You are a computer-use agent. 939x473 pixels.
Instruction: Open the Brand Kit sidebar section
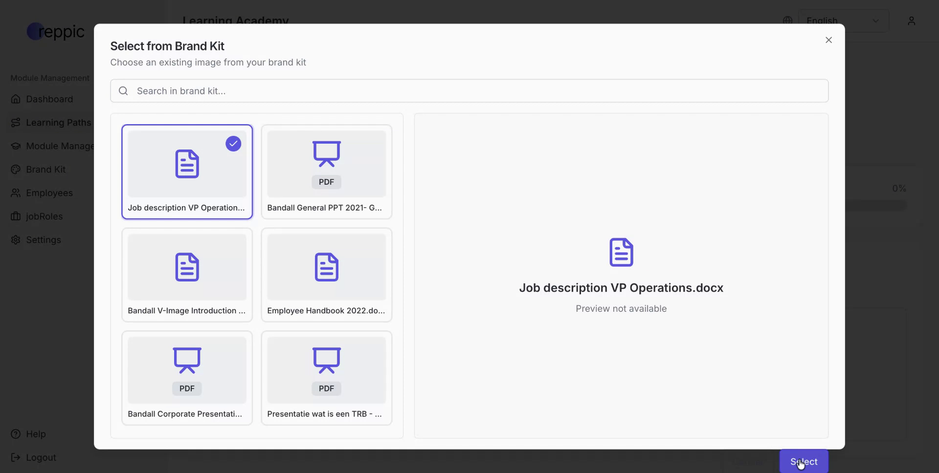coord(45,169)
